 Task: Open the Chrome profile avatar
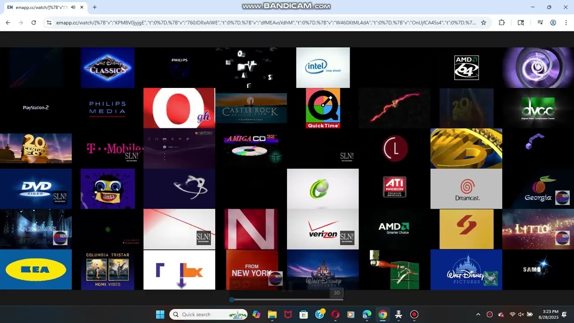click(x=553, y=22)
